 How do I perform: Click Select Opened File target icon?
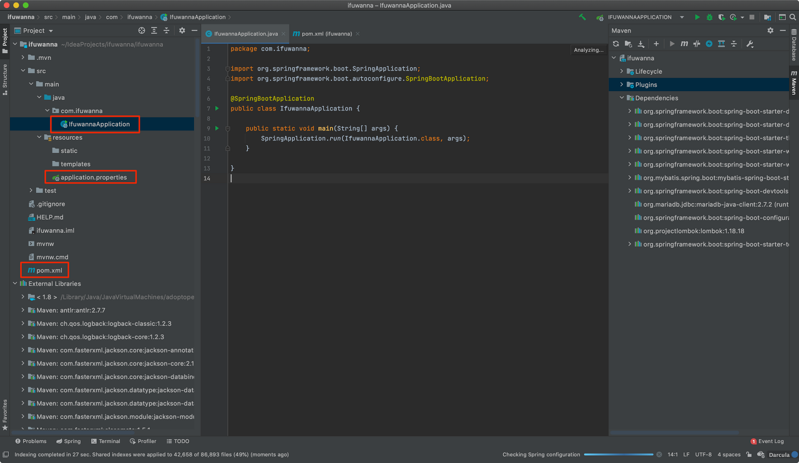142,31
